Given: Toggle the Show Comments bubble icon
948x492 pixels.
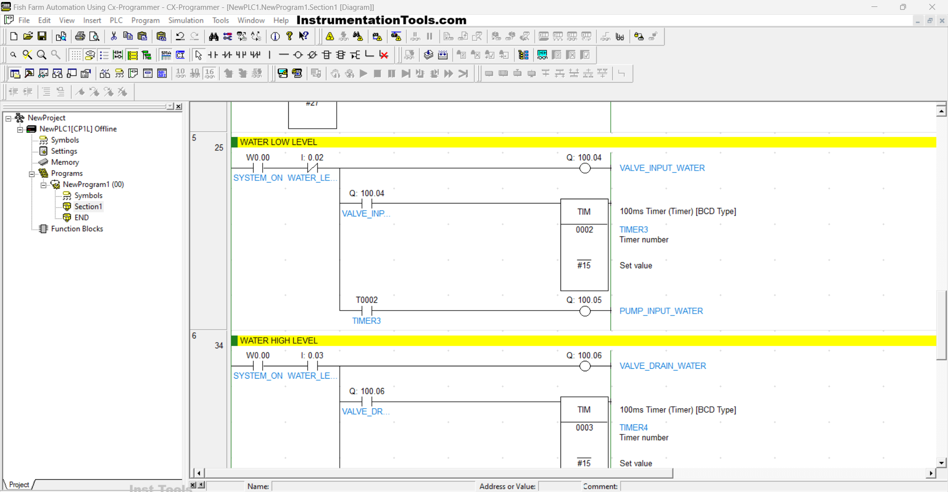Looking at the screenshot, I should pos(90,55).
